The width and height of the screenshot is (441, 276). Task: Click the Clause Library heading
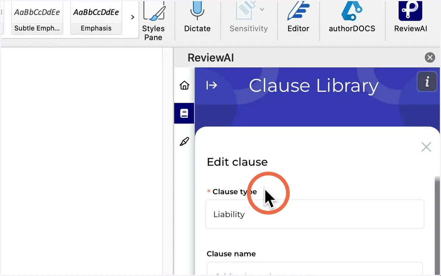313,86
